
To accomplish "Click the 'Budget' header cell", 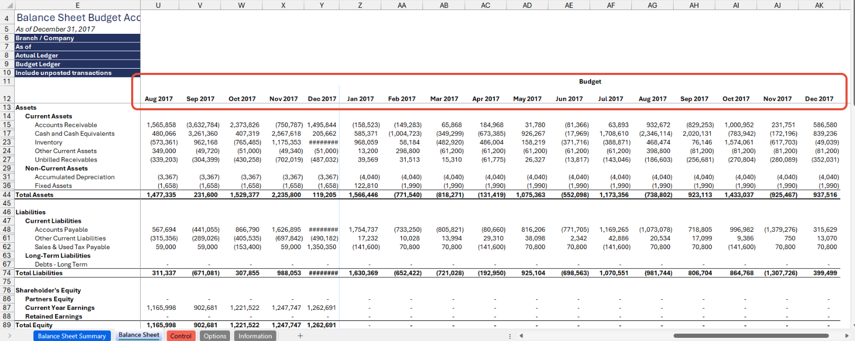I will click(x=590, y=81).
